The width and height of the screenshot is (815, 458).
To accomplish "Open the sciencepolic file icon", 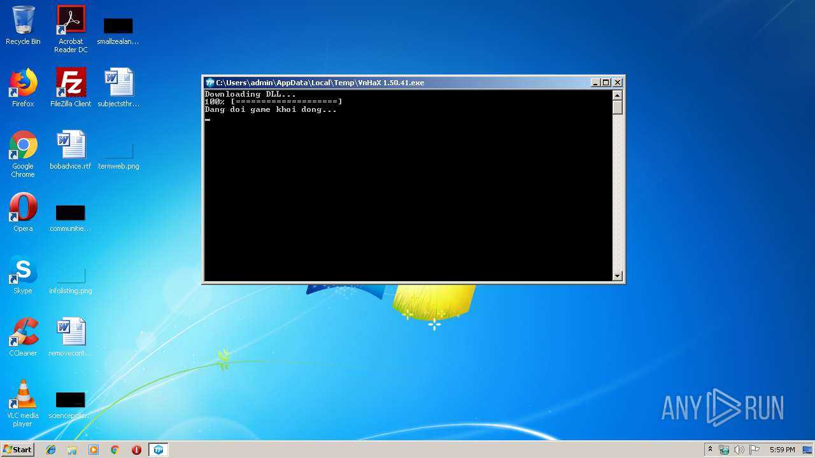I will [71, 405].
